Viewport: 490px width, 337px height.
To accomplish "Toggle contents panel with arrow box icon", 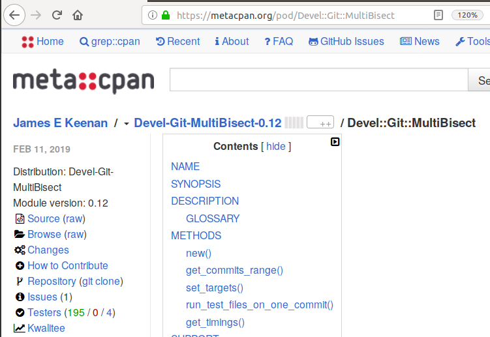I will click(335, 141).
